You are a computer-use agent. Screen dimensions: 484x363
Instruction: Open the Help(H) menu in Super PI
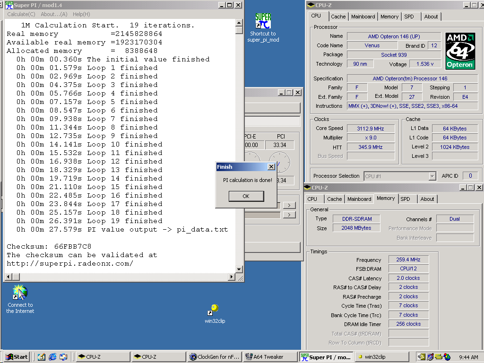(x=81, y=14)
